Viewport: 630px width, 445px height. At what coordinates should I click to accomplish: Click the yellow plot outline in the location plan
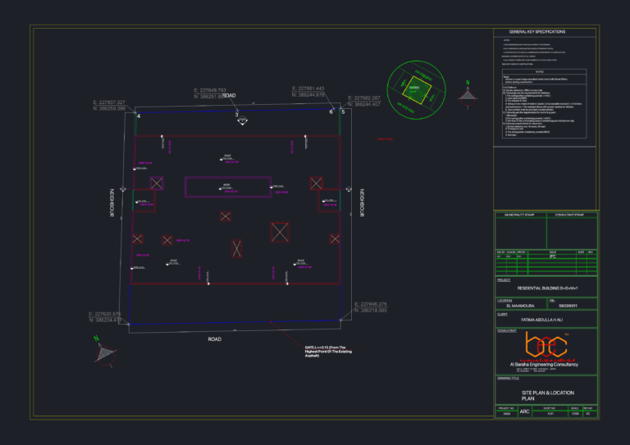coord(417,90)
